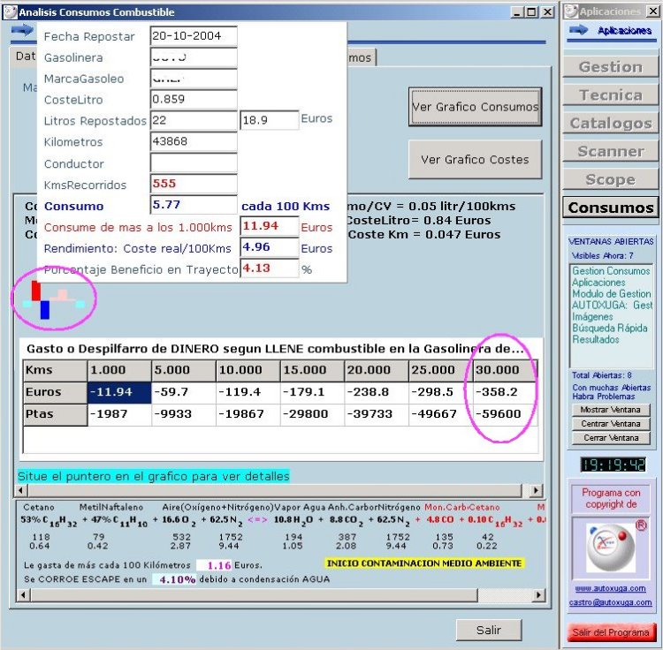Viewport: 663px width, 650px height.
Task: Select the Consumos module button
Action: pyautogui.click(x=610, y=208)
